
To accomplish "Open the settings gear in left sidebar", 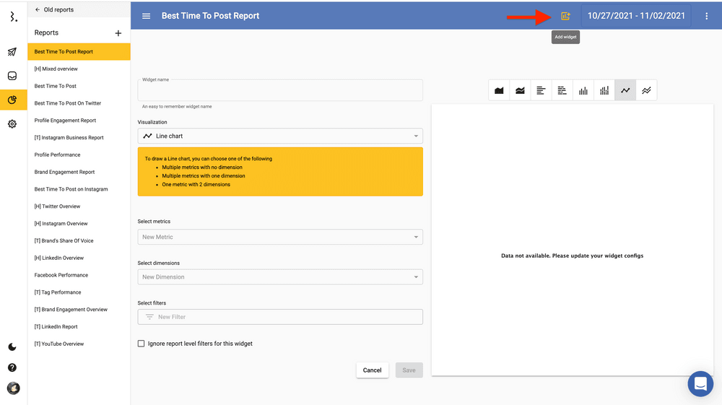I will (12, 124).
